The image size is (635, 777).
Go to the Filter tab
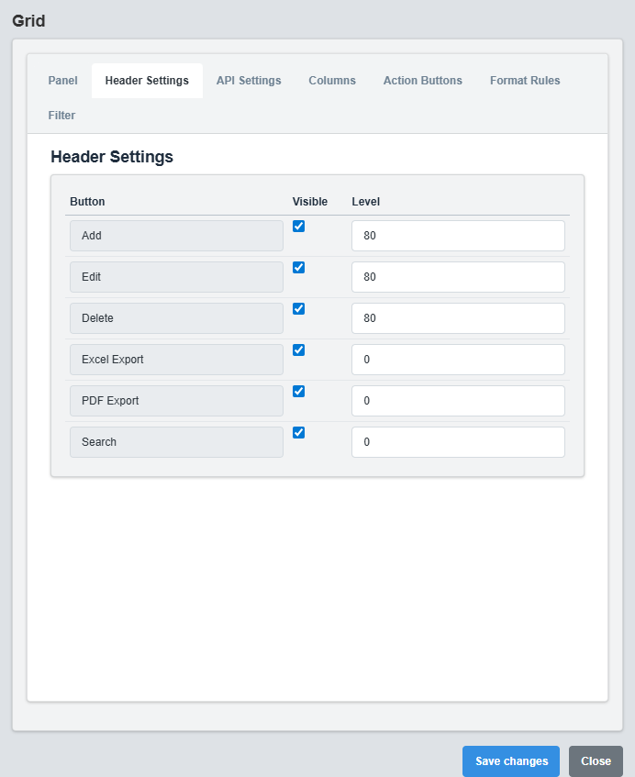point(61,115)
